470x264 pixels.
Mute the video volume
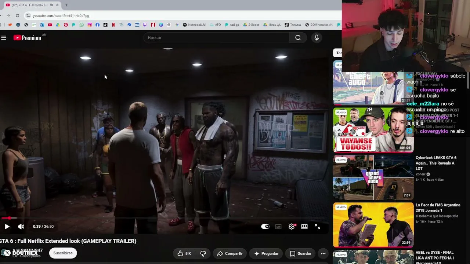pyautogui.click(x=21, y=227)
